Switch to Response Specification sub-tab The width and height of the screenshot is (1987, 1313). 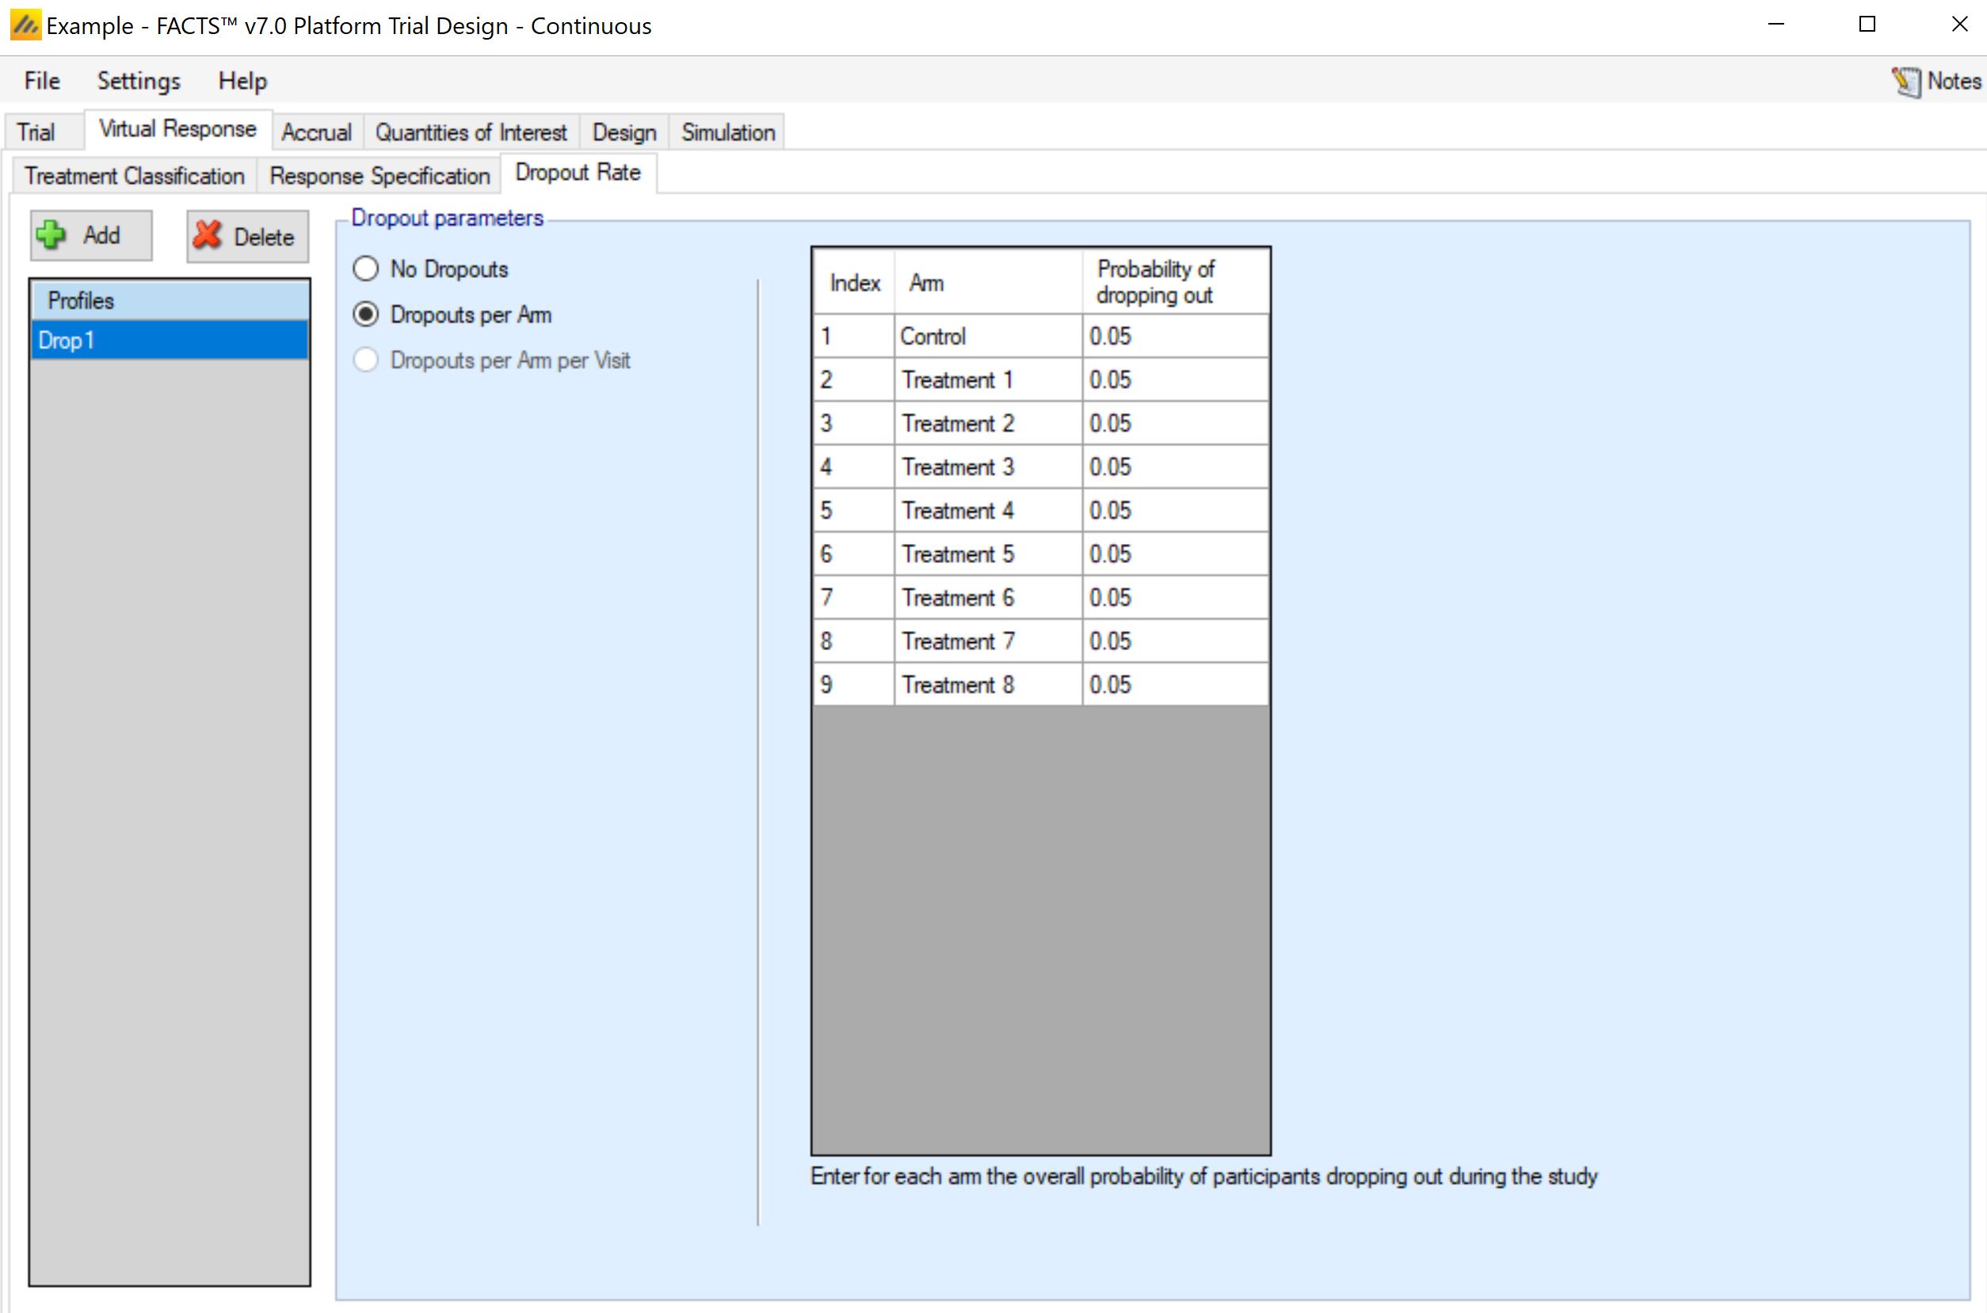(379, 176)
